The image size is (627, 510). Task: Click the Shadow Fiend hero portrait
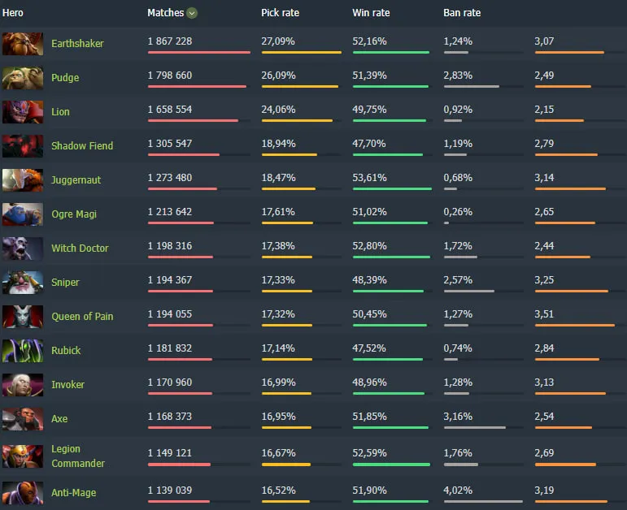point(23,146)
